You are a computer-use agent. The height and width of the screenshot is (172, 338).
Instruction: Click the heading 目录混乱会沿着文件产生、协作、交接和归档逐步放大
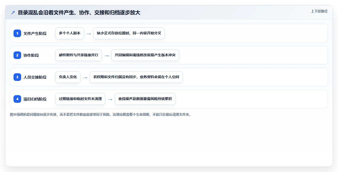coord(79,12)
